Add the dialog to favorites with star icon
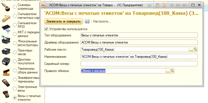Viewport: 208px width, 103px height. click(x=149, y=5)
